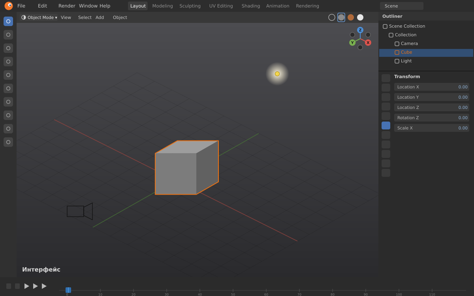Select Collection row in Outliner
This screenshot has height=296, width=474.
[426, 35]
